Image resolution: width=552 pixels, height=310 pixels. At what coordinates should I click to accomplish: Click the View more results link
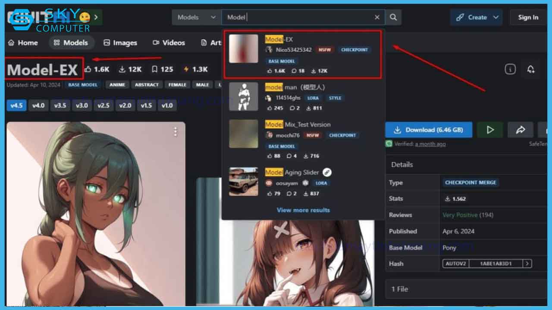pos(303,210)
